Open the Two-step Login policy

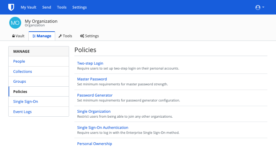pos(90,63)
